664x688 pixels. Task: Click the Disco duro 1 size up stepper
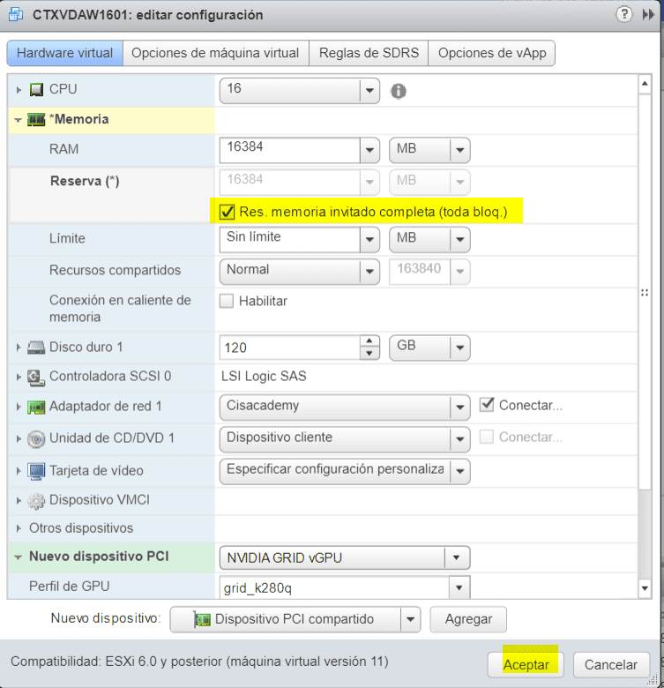coord(369,341)
